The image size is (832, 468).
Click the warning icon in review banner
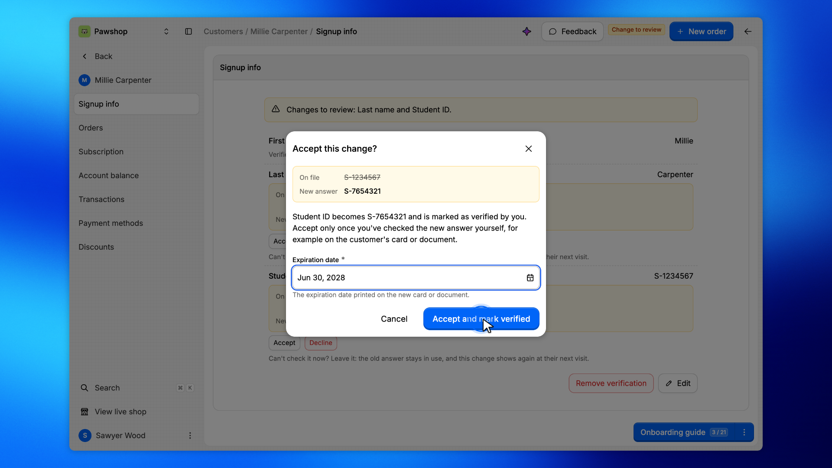coord(276,109)
